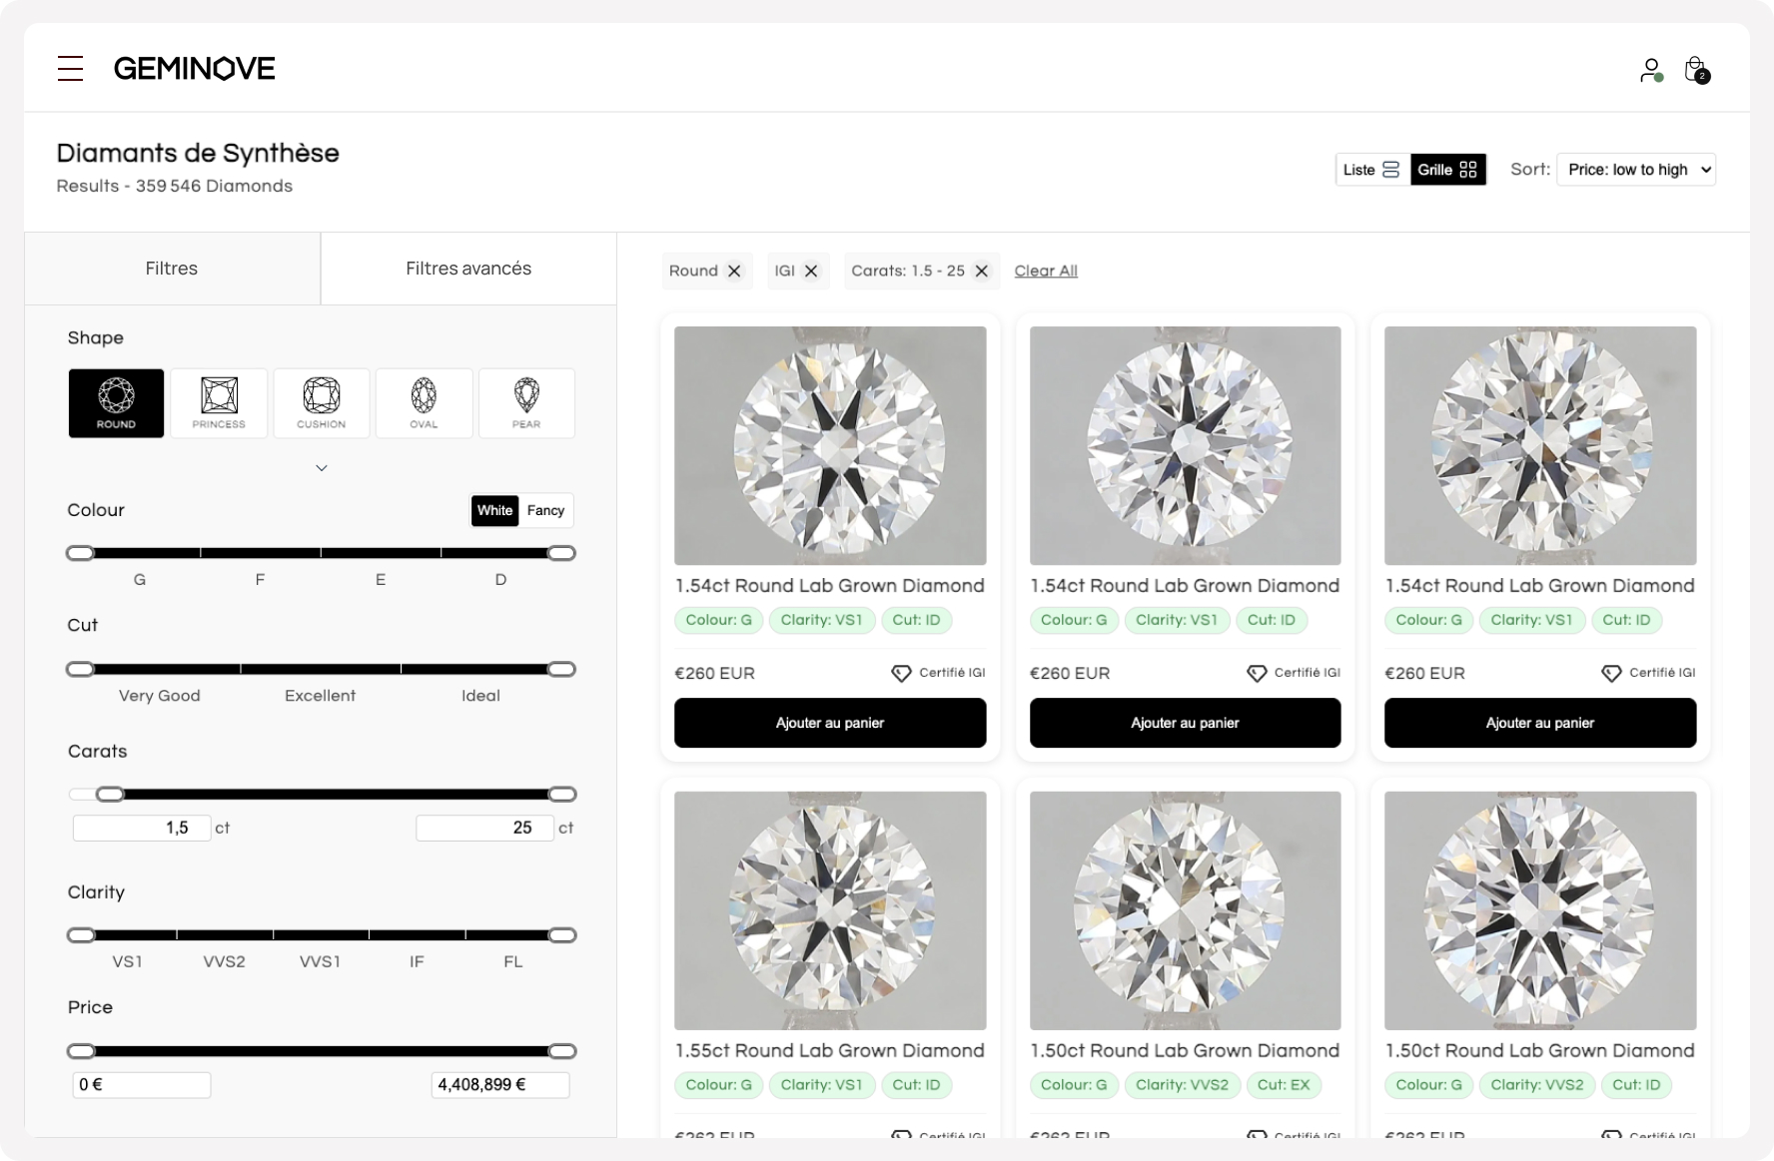The width and height of the screenshot is (1774, 1161).
Task: Add first 1.54ct diamond to cart
Action: (x=830, y=723)
